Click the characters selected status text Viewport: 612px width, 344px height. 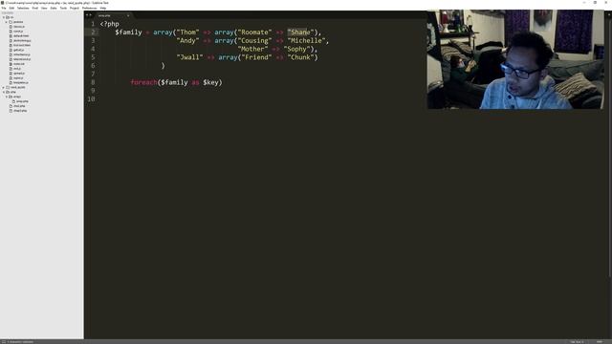coord(20,342)
